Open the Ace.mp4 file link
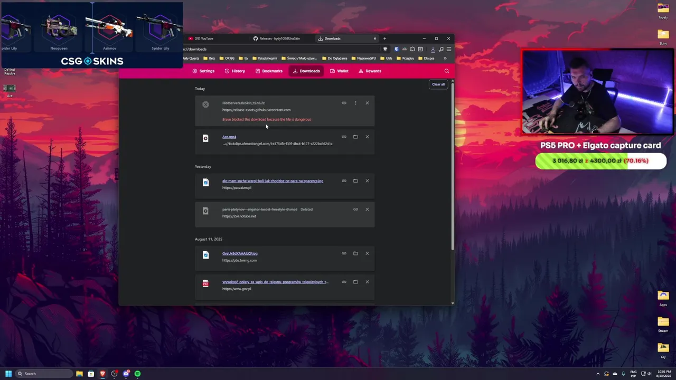Screen dimensions: 676x380 (229, 137)
